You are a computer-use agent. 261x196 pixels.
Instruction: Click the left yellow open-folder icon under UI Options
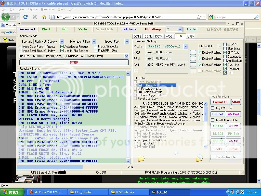[x=141, y=158]
